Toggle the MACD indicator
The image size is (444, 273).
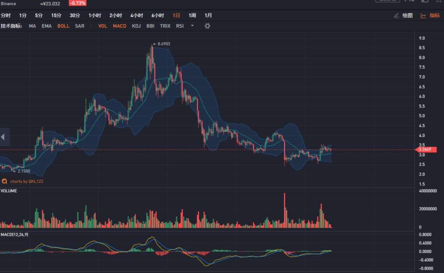click(x=119, y=26)
